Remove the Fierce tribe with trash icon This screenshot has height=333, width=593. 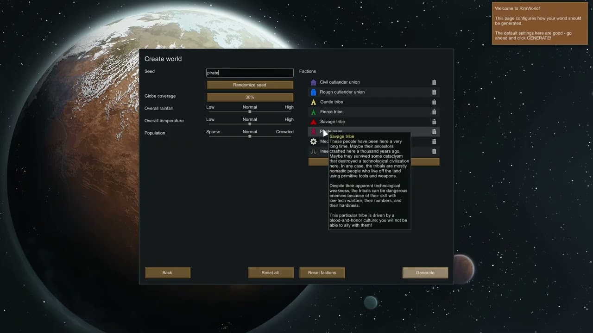[x=434, y=112]
